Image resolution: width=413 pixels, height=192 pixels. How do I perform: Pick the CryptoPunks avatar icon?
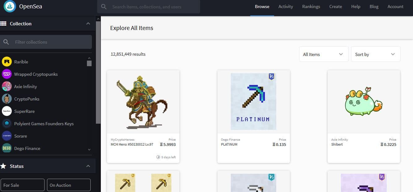(x=7, y=99)
